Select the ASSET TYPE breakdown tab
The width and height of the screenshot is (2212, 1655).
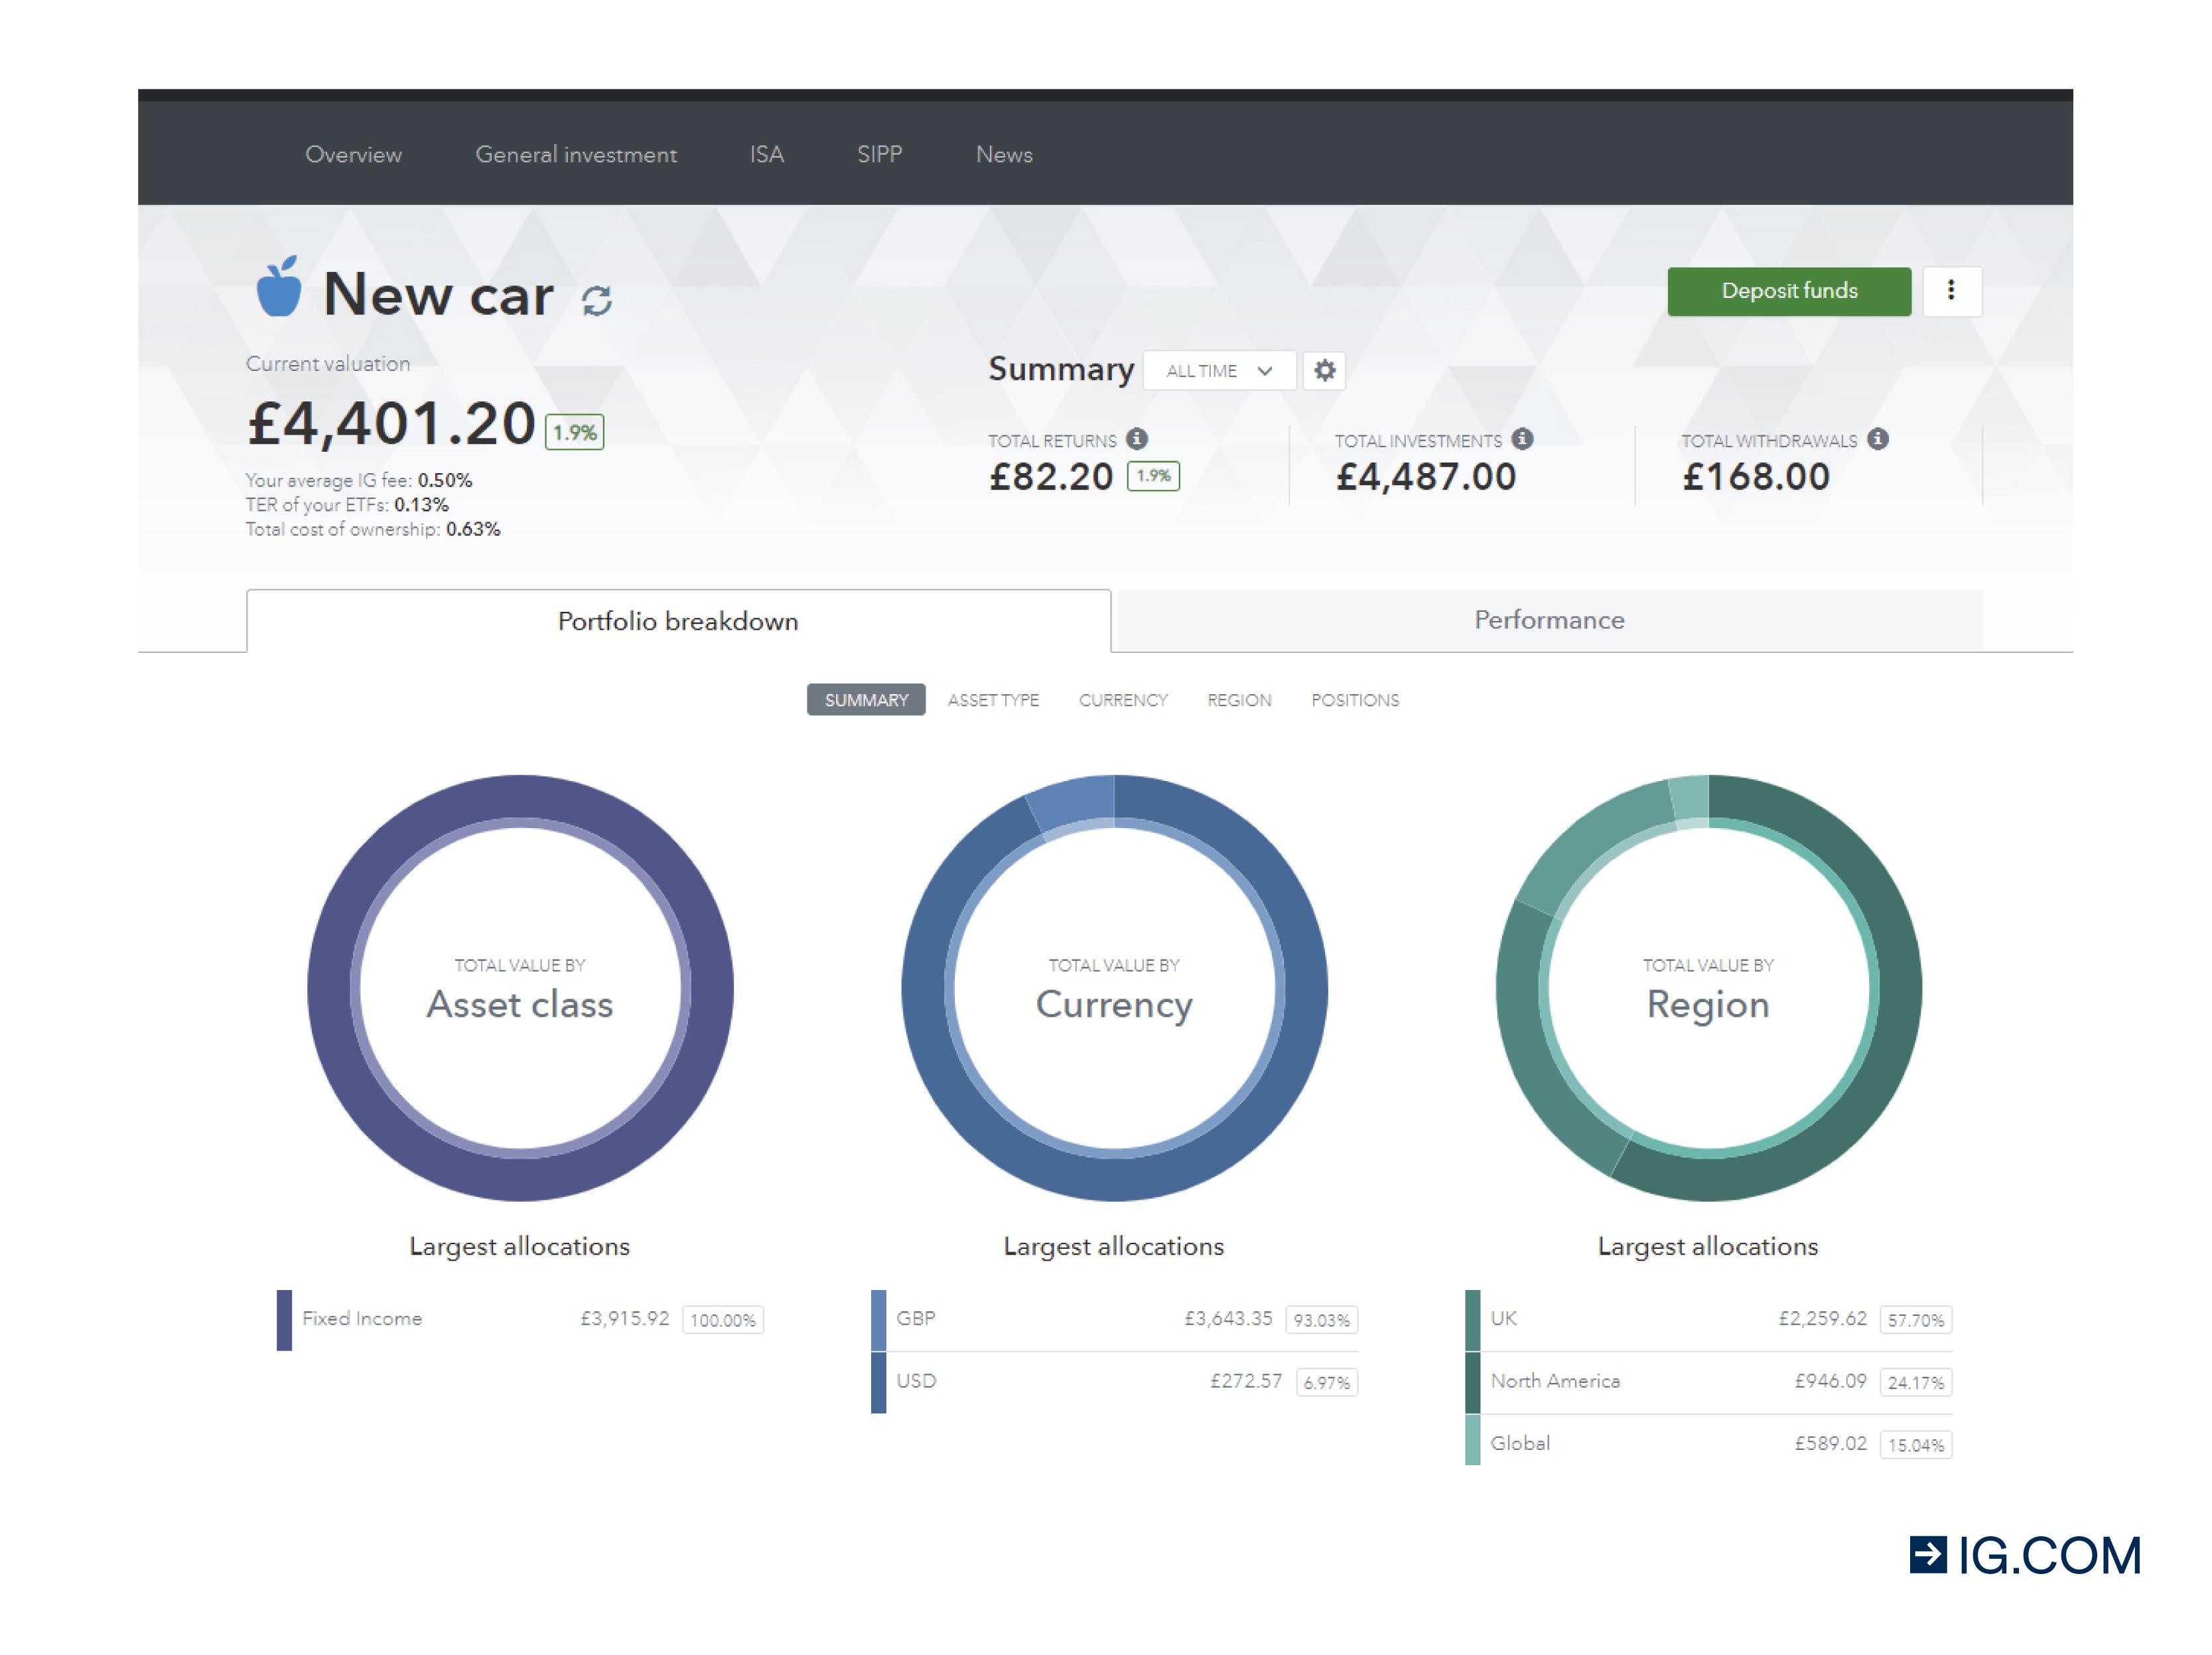point(993,700)
